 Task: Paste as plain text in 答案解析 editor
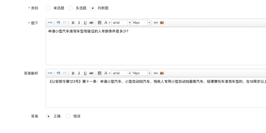100,73
